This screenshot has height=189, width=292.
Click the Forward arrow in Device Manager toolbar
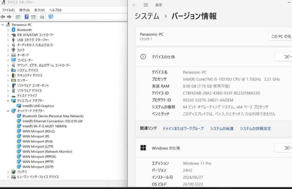9,17
